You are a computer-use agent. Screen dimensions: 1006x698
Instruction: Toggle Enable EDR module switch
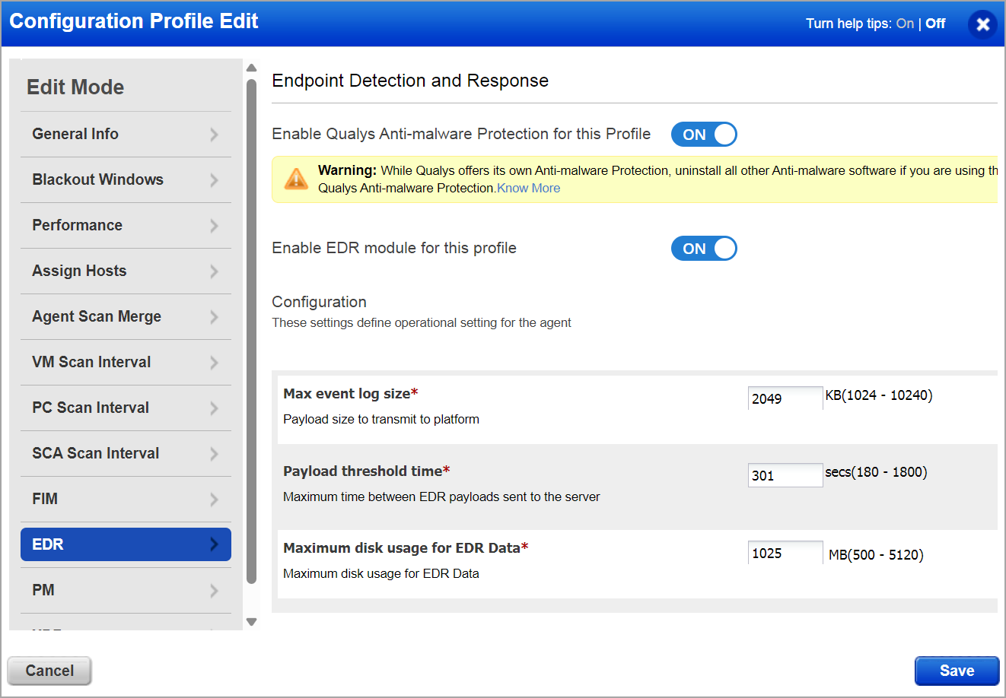tap(704, 249)
